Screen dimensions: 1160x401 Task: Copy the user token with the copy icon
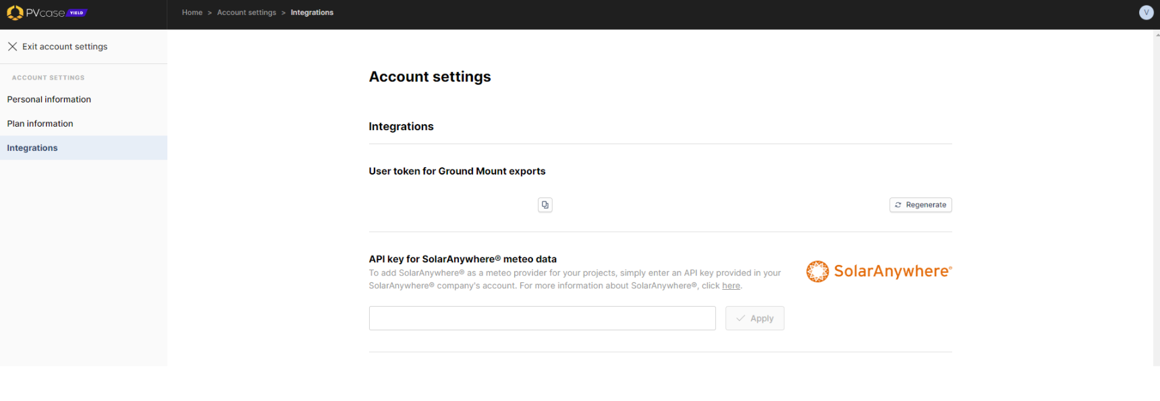pos(545,205)
